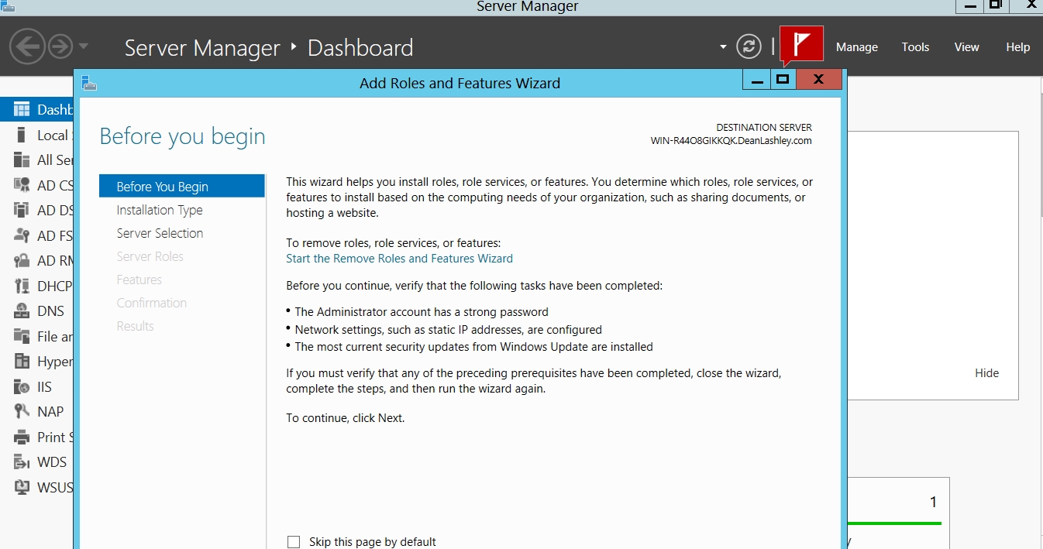The height and width of the screenshot is (549, 1043).
Task: Open the navigation history dropdown beside the forward arrow
Action: (83, 46)
